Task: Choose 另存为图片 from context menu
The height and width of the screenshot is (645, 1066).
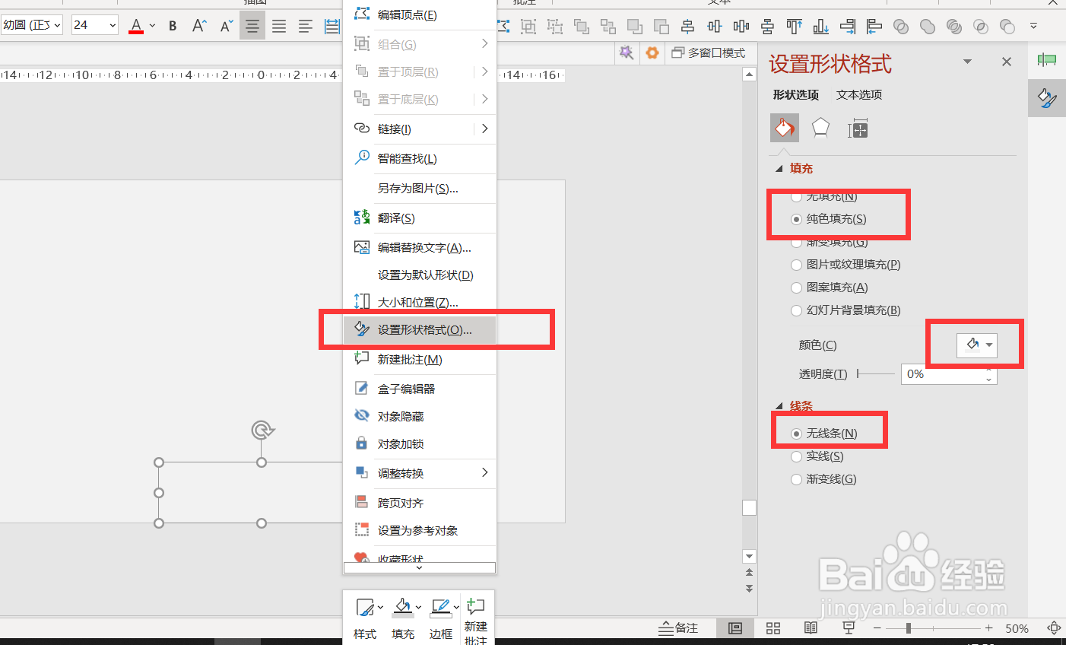Action: coord(420,188)
